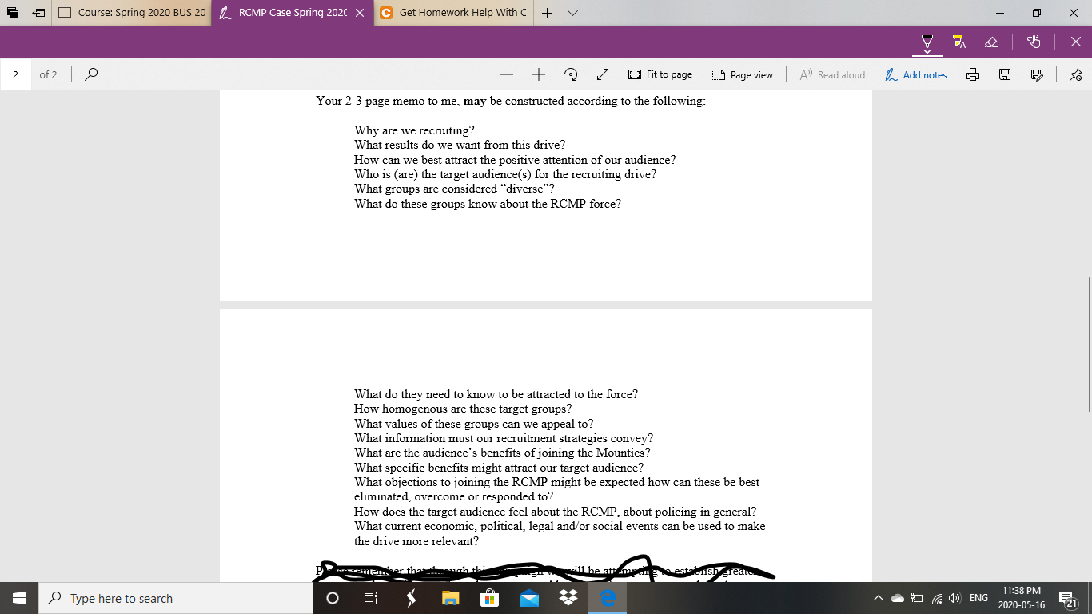Click "What results do we want from this drive?"
This screenshot has width=1092, height=614.
(460, 145)
